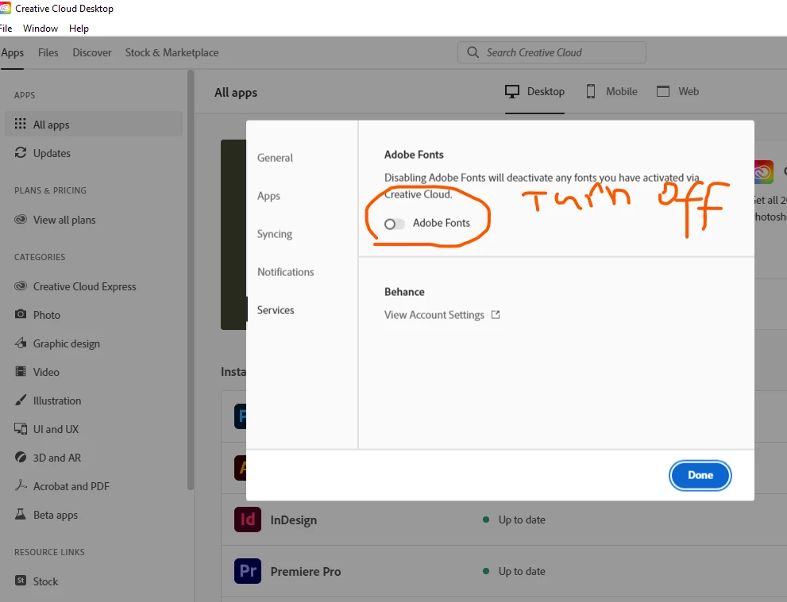Viewport: 787px width, 602px height.
Task: Switch to the Discover top tab
Action: [92, 52]
